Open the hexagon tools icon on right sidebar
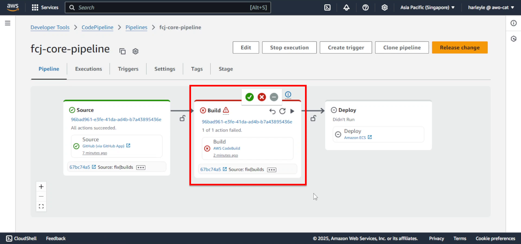Screen dimensions: 521x244 [x=513, y=39]
